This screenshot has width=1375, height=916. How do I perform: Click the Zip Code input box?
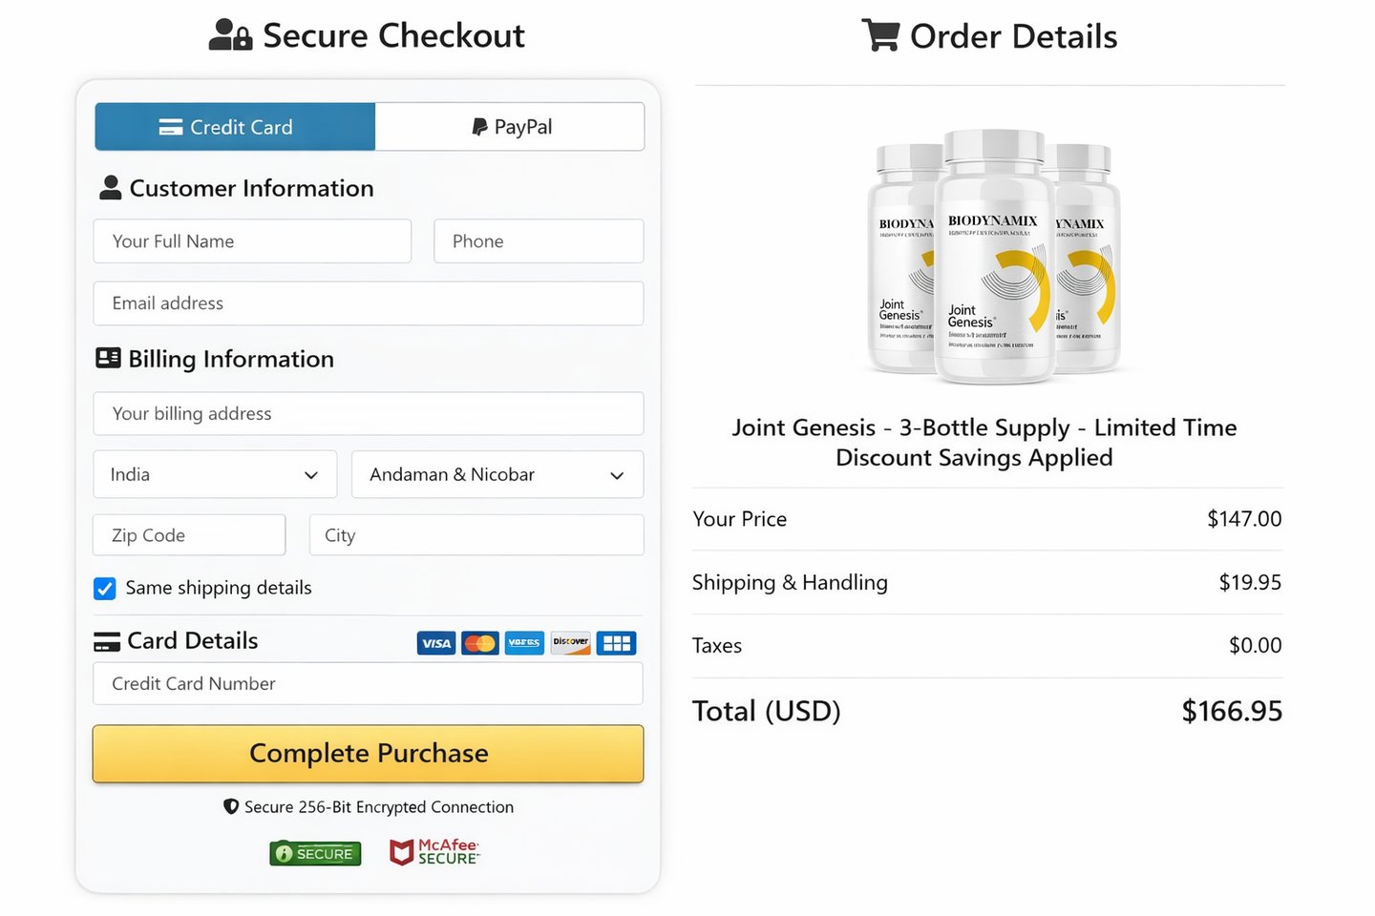tap(189, 535)
